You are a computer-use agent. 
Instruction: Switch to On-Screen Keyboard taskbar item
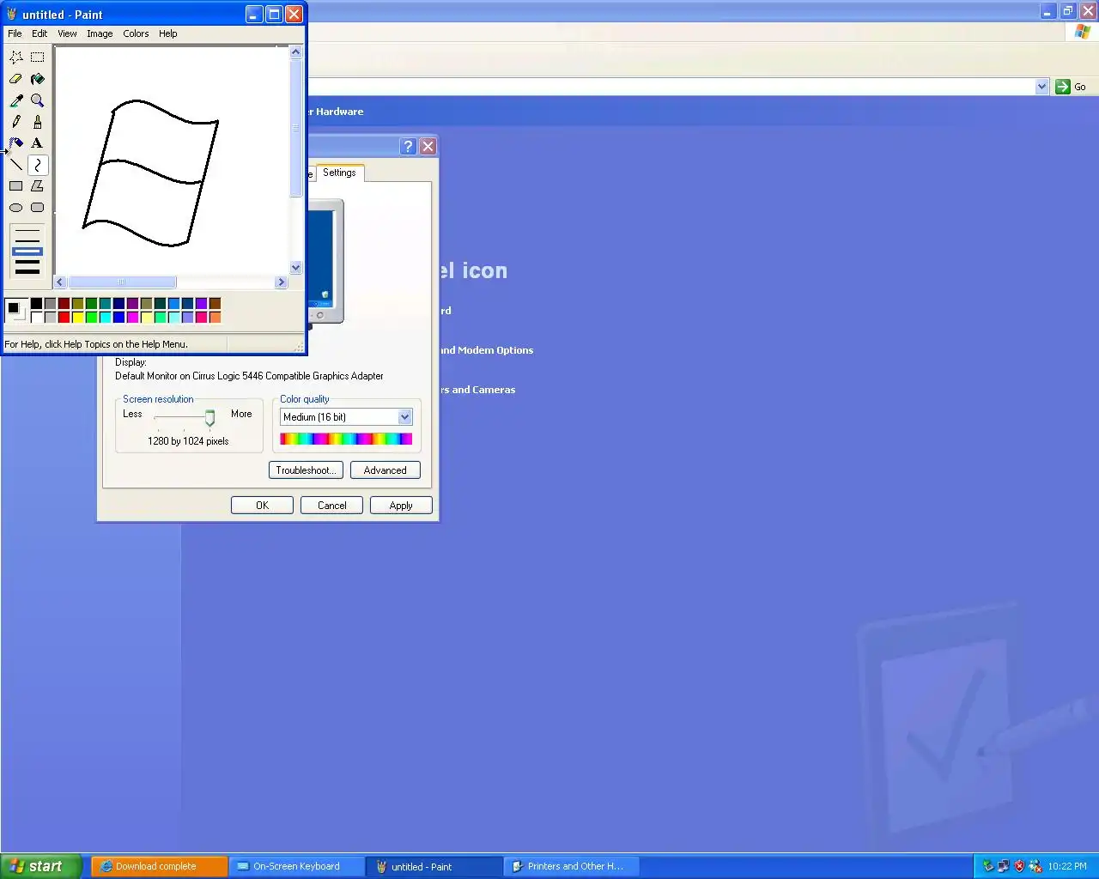tap(297, 866)
